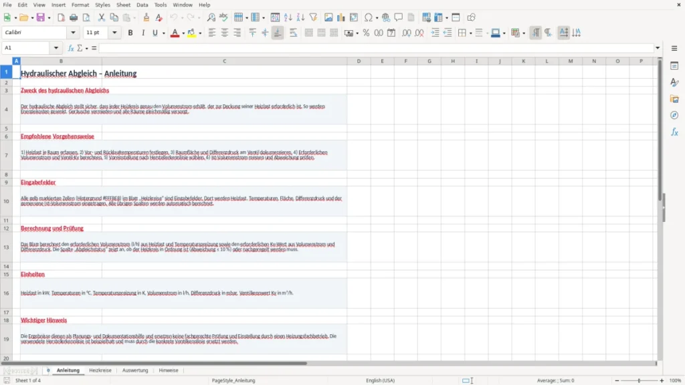The width and height of the screenshot is (685, 385).
Task: Click the English (USA) language status
Action: pos(380,380)
